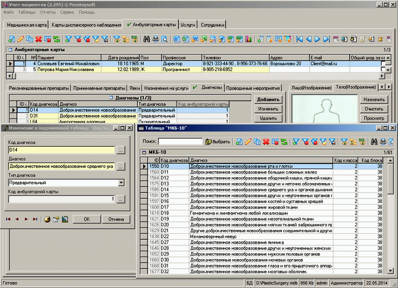This screenshot has width=398, height=288.
Task: Click the SQL filter icon in the МКБ-10 toolbar
Action: (x=362, y=142)
